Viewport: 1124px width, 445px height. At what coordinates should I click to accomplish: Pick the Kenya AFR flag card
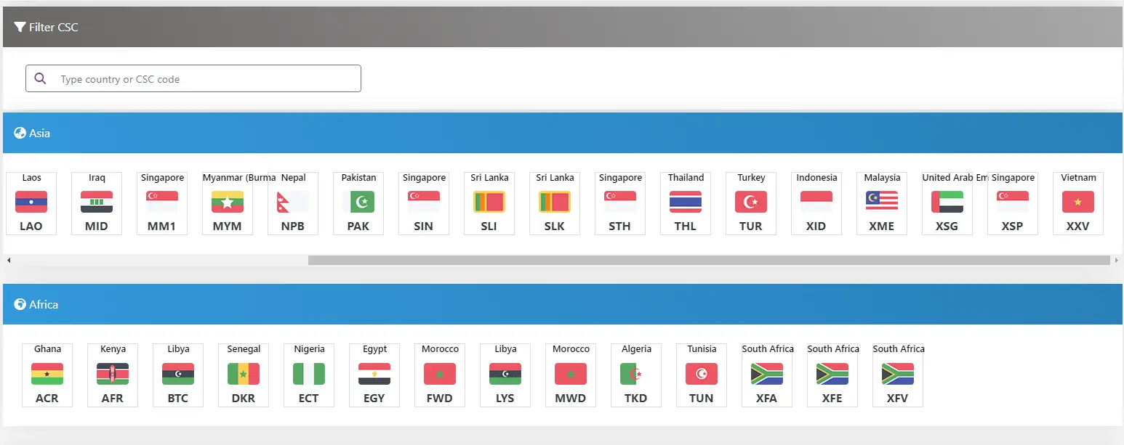[113, 375]
